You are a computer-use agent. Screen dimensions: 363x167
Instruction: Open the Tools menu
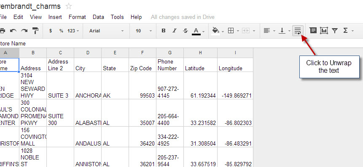pos(117,17)
